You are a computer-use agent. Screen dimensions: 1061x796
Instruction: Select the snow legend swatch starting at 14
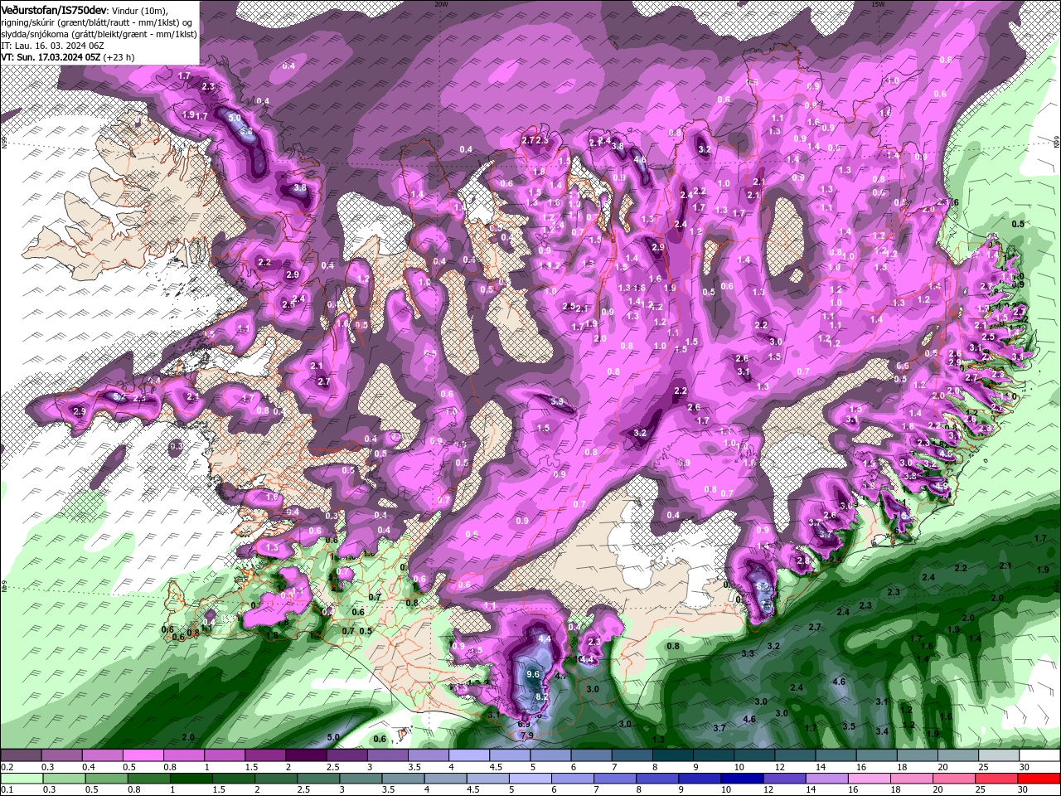[x=834, y=755]
